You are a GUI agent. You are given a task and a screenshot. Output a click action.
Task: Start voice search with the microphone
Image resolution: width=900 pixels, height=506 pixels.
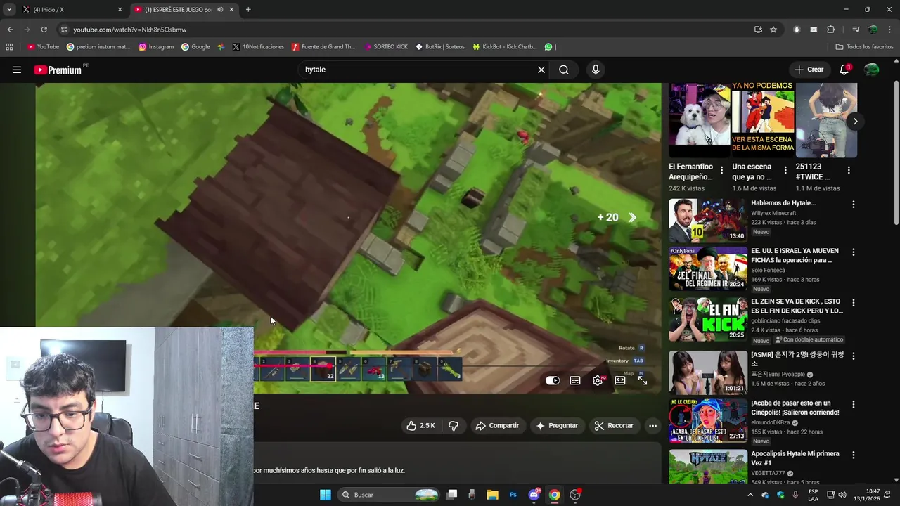(596, 70)
